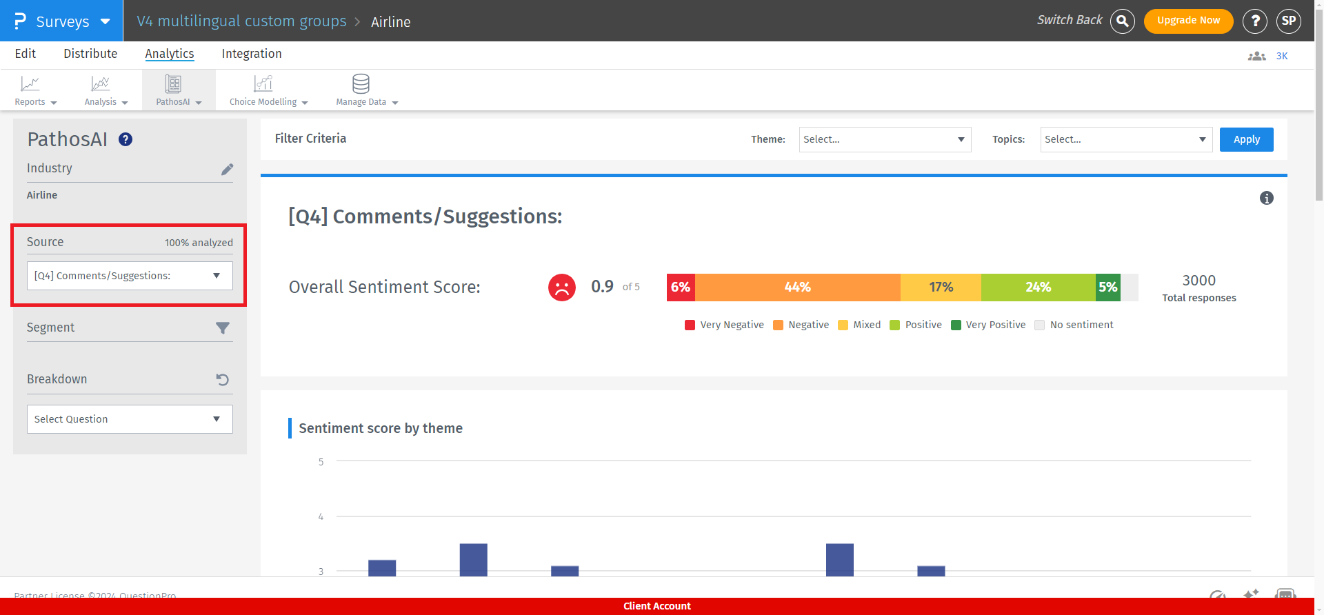Open the Analysis toolbar icon
The height and width of the screenshot is (615, 1324).
tap(101, 84)
